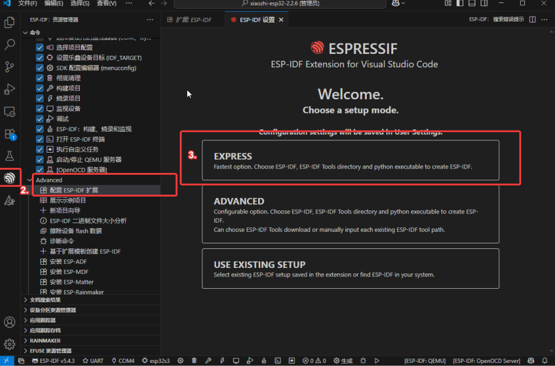Open ESP-IDF terminal icon in status bar
This screenshot has width=555, height=366.
pyautogui.click(x=278, y=360)
